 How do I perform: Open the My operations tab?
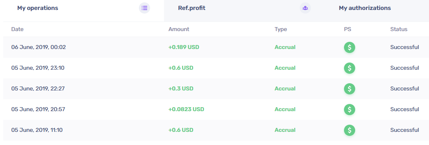38,8
